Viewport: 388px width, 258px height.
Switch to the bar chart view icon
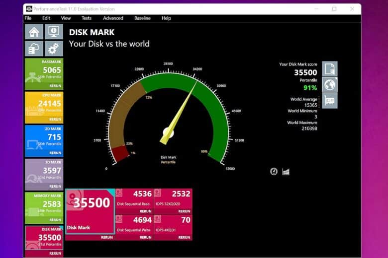coord(286,172)
